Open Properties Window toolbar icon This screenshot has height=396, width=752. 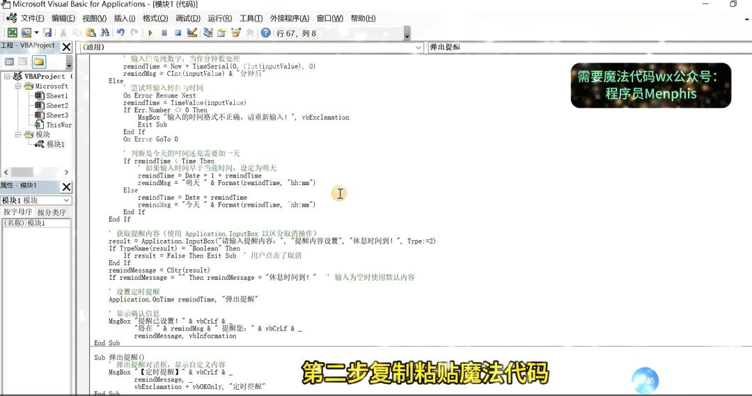coord(221,33)
